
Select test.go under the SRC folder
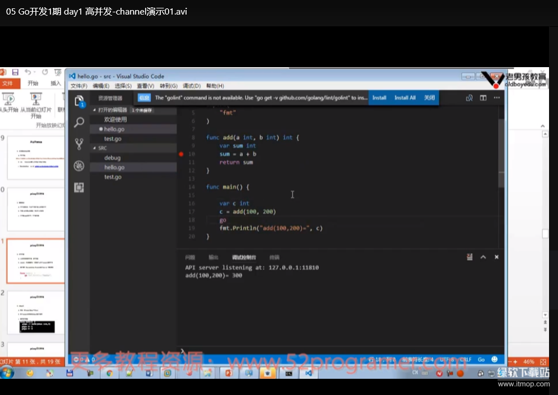coord(133,177)
